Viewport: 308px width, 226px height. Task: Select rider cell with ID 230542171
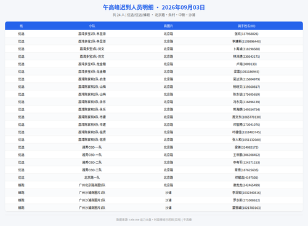tap(246, 56)
